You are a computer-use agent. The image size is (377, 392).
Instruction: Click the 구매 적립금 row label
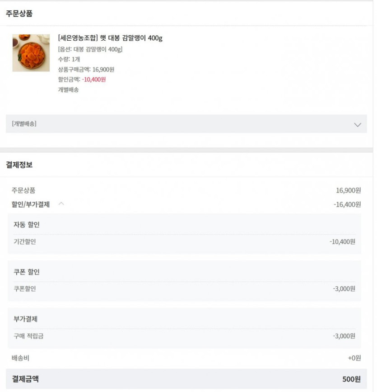point(28,336)
